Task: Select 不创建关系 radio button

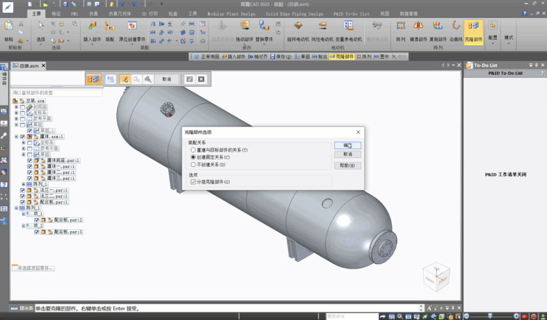Action: [194, 165]
